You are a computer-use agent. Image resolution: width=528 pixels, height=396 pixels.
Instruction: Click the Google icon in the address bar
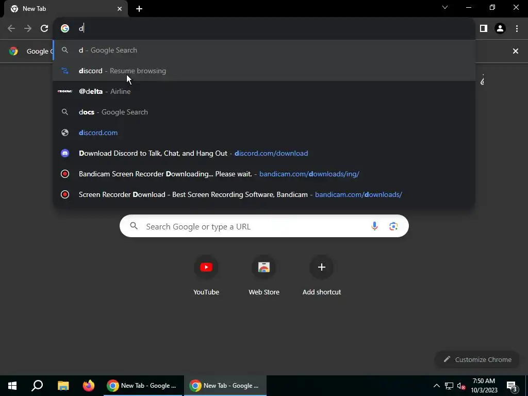65,28
